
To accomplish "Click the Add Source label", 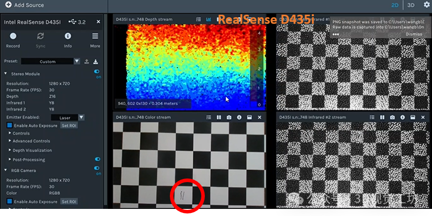I will pyautogui.click(x=29, y=5).
